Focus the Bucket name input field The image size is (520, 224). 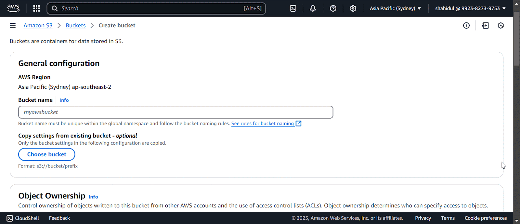point(176,112)
